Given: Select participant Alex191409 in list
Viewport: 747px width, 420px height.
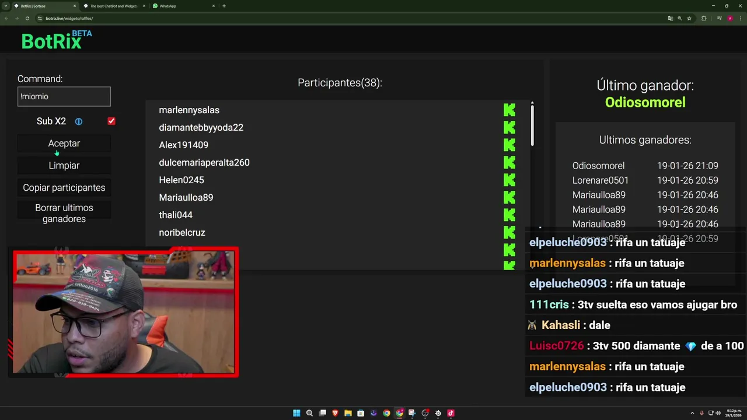Looking at the screenshot, I should click(x=184, y=145).
